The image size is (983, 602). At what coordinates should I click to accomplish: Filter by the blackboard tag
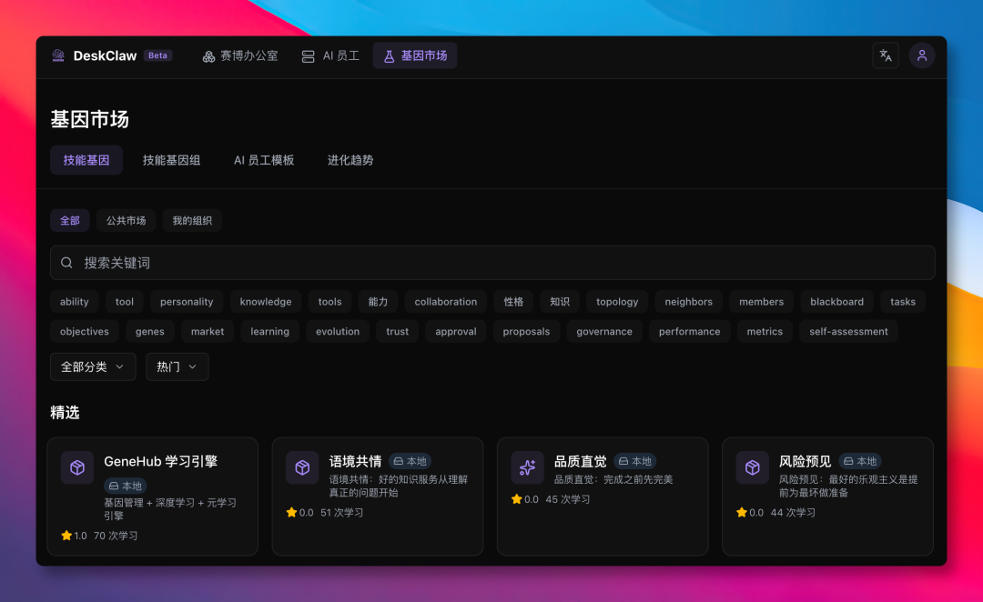[x=837, y=301]
